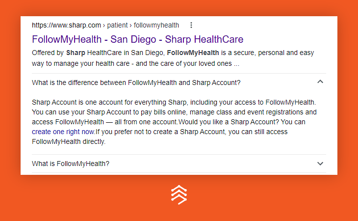
Task: Click the https://www.sharp.com URL text
Action: pyautogui.click(x=66, y=25)
